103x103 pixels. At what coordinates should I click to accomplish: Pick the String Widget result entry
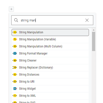(x=50, y=89)
